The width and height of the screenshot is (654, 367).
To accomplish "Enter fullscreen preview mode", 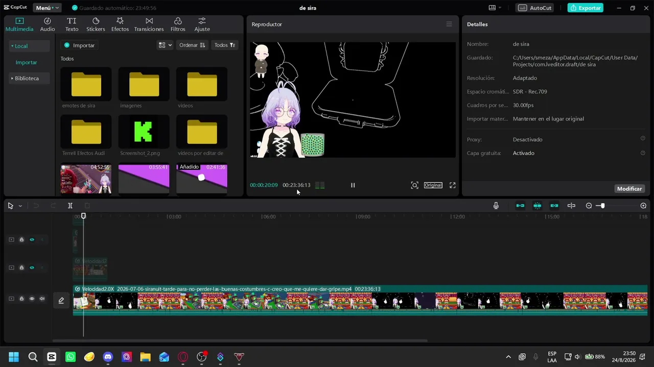I will coord(452,185).
